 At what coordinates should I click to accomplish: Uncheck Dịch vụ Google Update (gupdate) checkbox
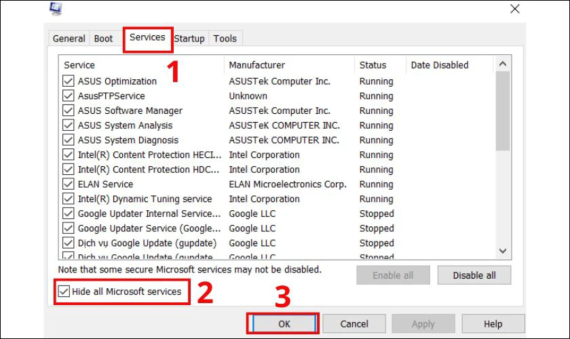[x=69, y=243]
